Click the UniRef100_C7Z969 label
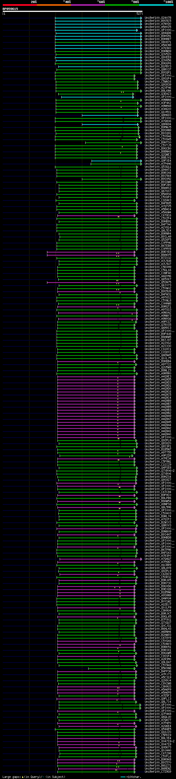This screenshot has width=176, height=779. pyautogui.click(x=158, y=772)
